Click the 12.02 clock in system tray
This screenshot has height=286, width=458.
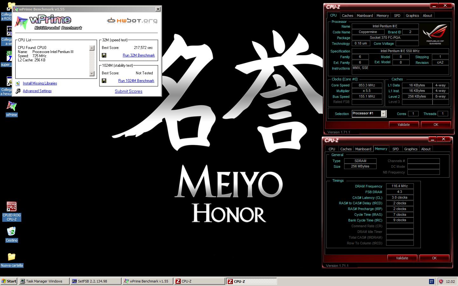[x=450, y=282]
